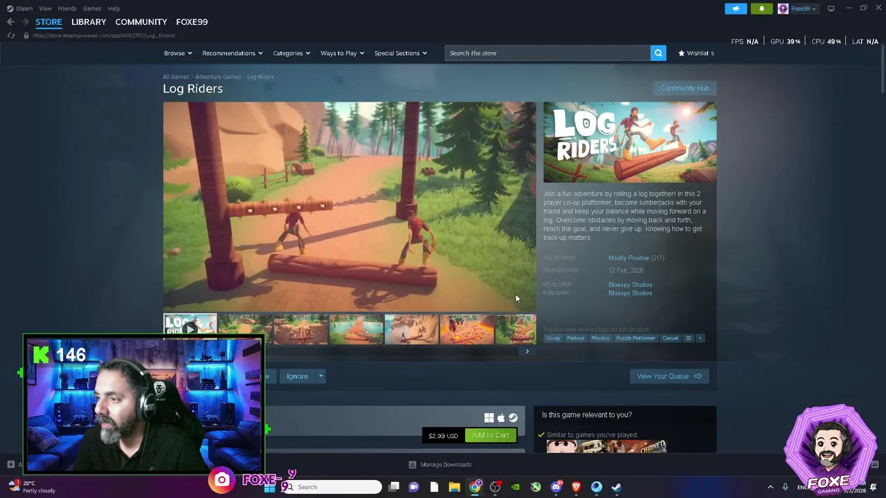Viewport: 886px width, 498px height.
Task: Open the Mostly Positive reviews link
Action: tap(629, 258)
